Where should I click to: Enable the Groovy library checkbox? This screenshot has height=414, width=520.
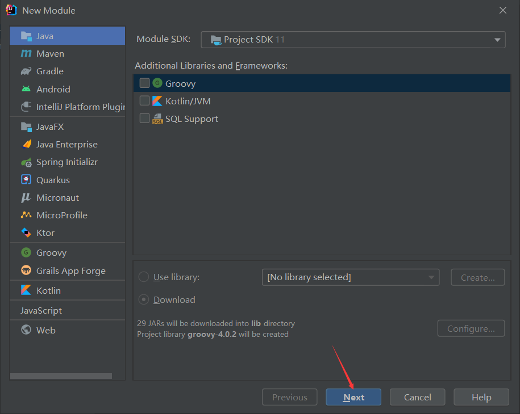click(144, 83)
